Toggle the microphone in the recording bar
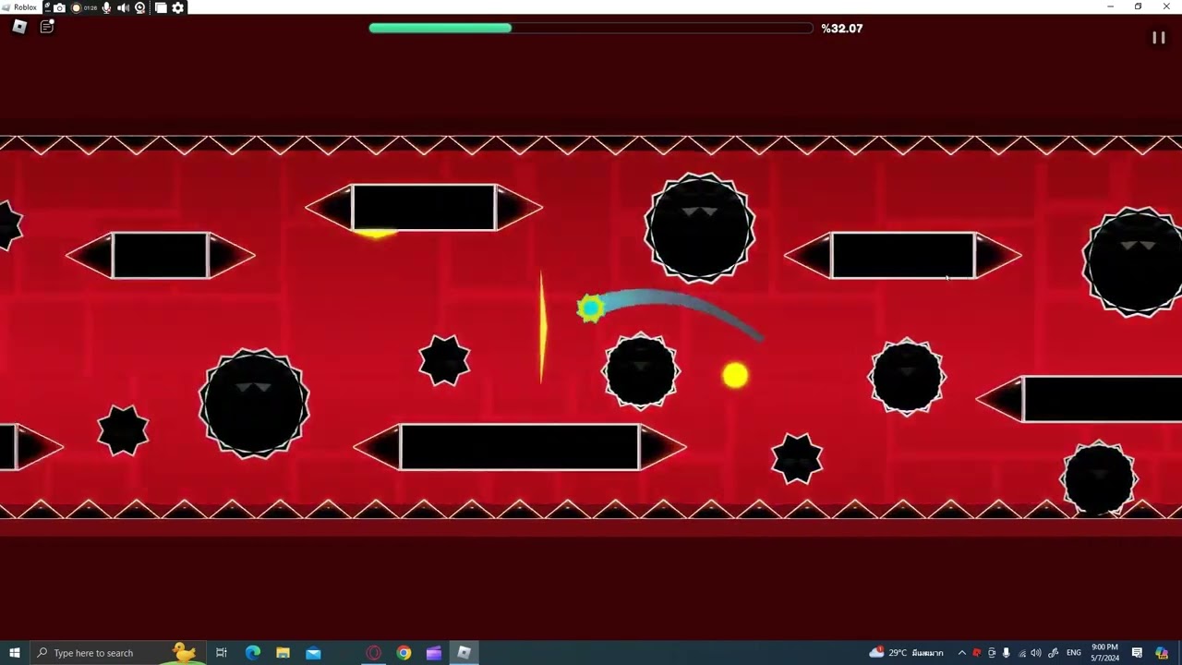Image resolution: width=1182 pixels, height=665 pixels. point(106,7)
